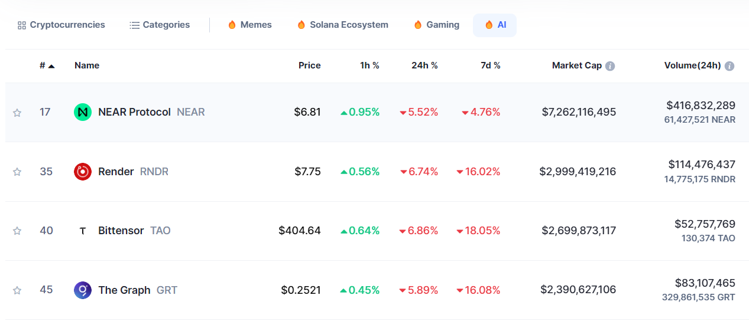Sort table by Name column

click(x=87, y=65)
